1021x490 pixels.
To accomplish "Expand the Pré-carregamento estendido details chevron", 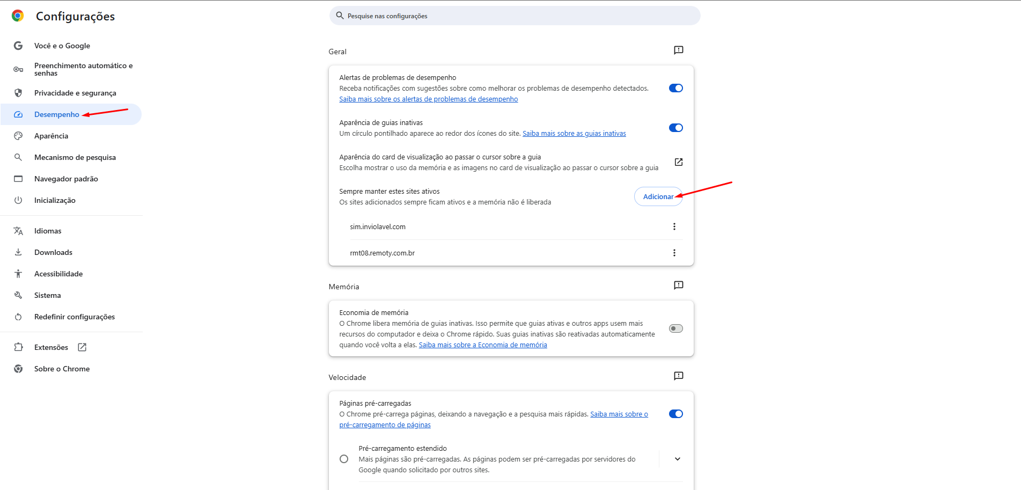I will 677,459.
